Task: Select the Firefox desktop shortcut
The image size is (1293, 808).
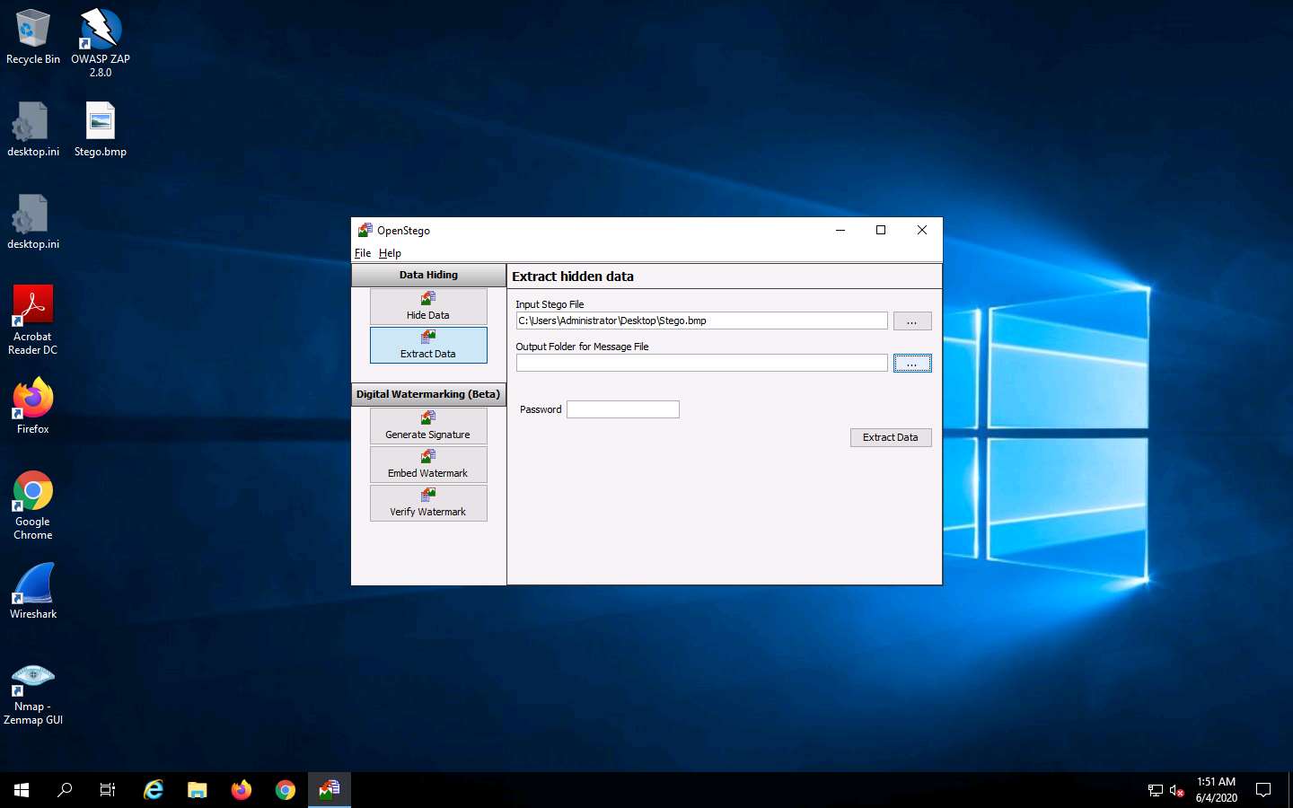Action: (x=33, y=407)
